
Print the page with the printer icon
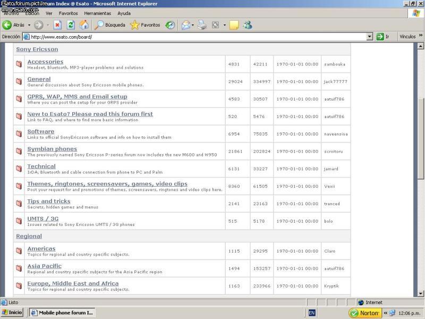click(x=202, y=25)
